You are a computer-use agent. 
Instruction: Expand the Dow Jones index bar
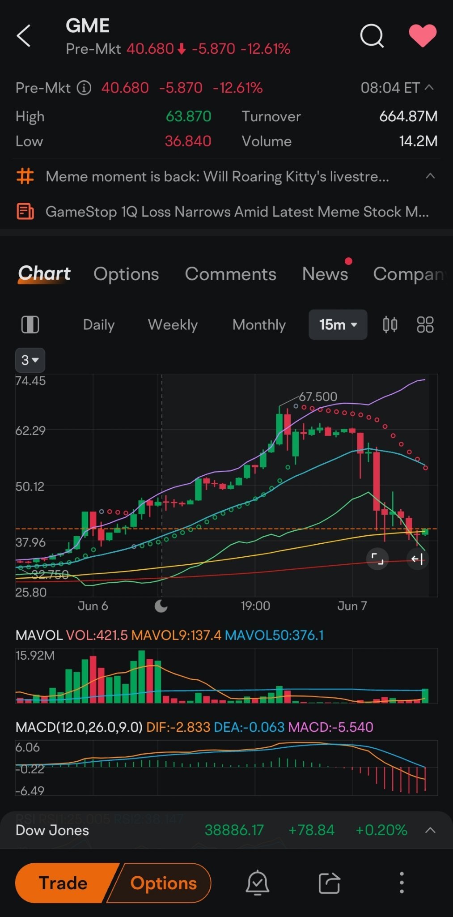click(430, 830)
